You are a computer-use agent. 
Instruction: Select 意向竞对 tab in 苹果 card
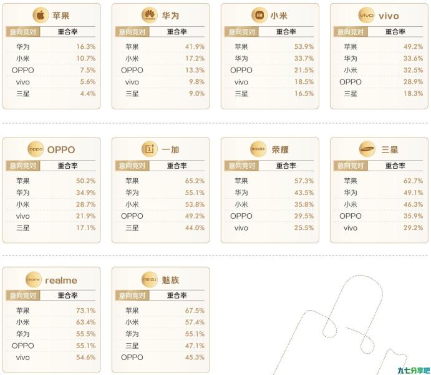point(23,32)
